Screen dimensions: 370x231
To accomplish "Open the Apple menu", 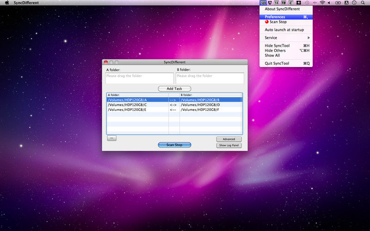I will [x=7, y=3].
